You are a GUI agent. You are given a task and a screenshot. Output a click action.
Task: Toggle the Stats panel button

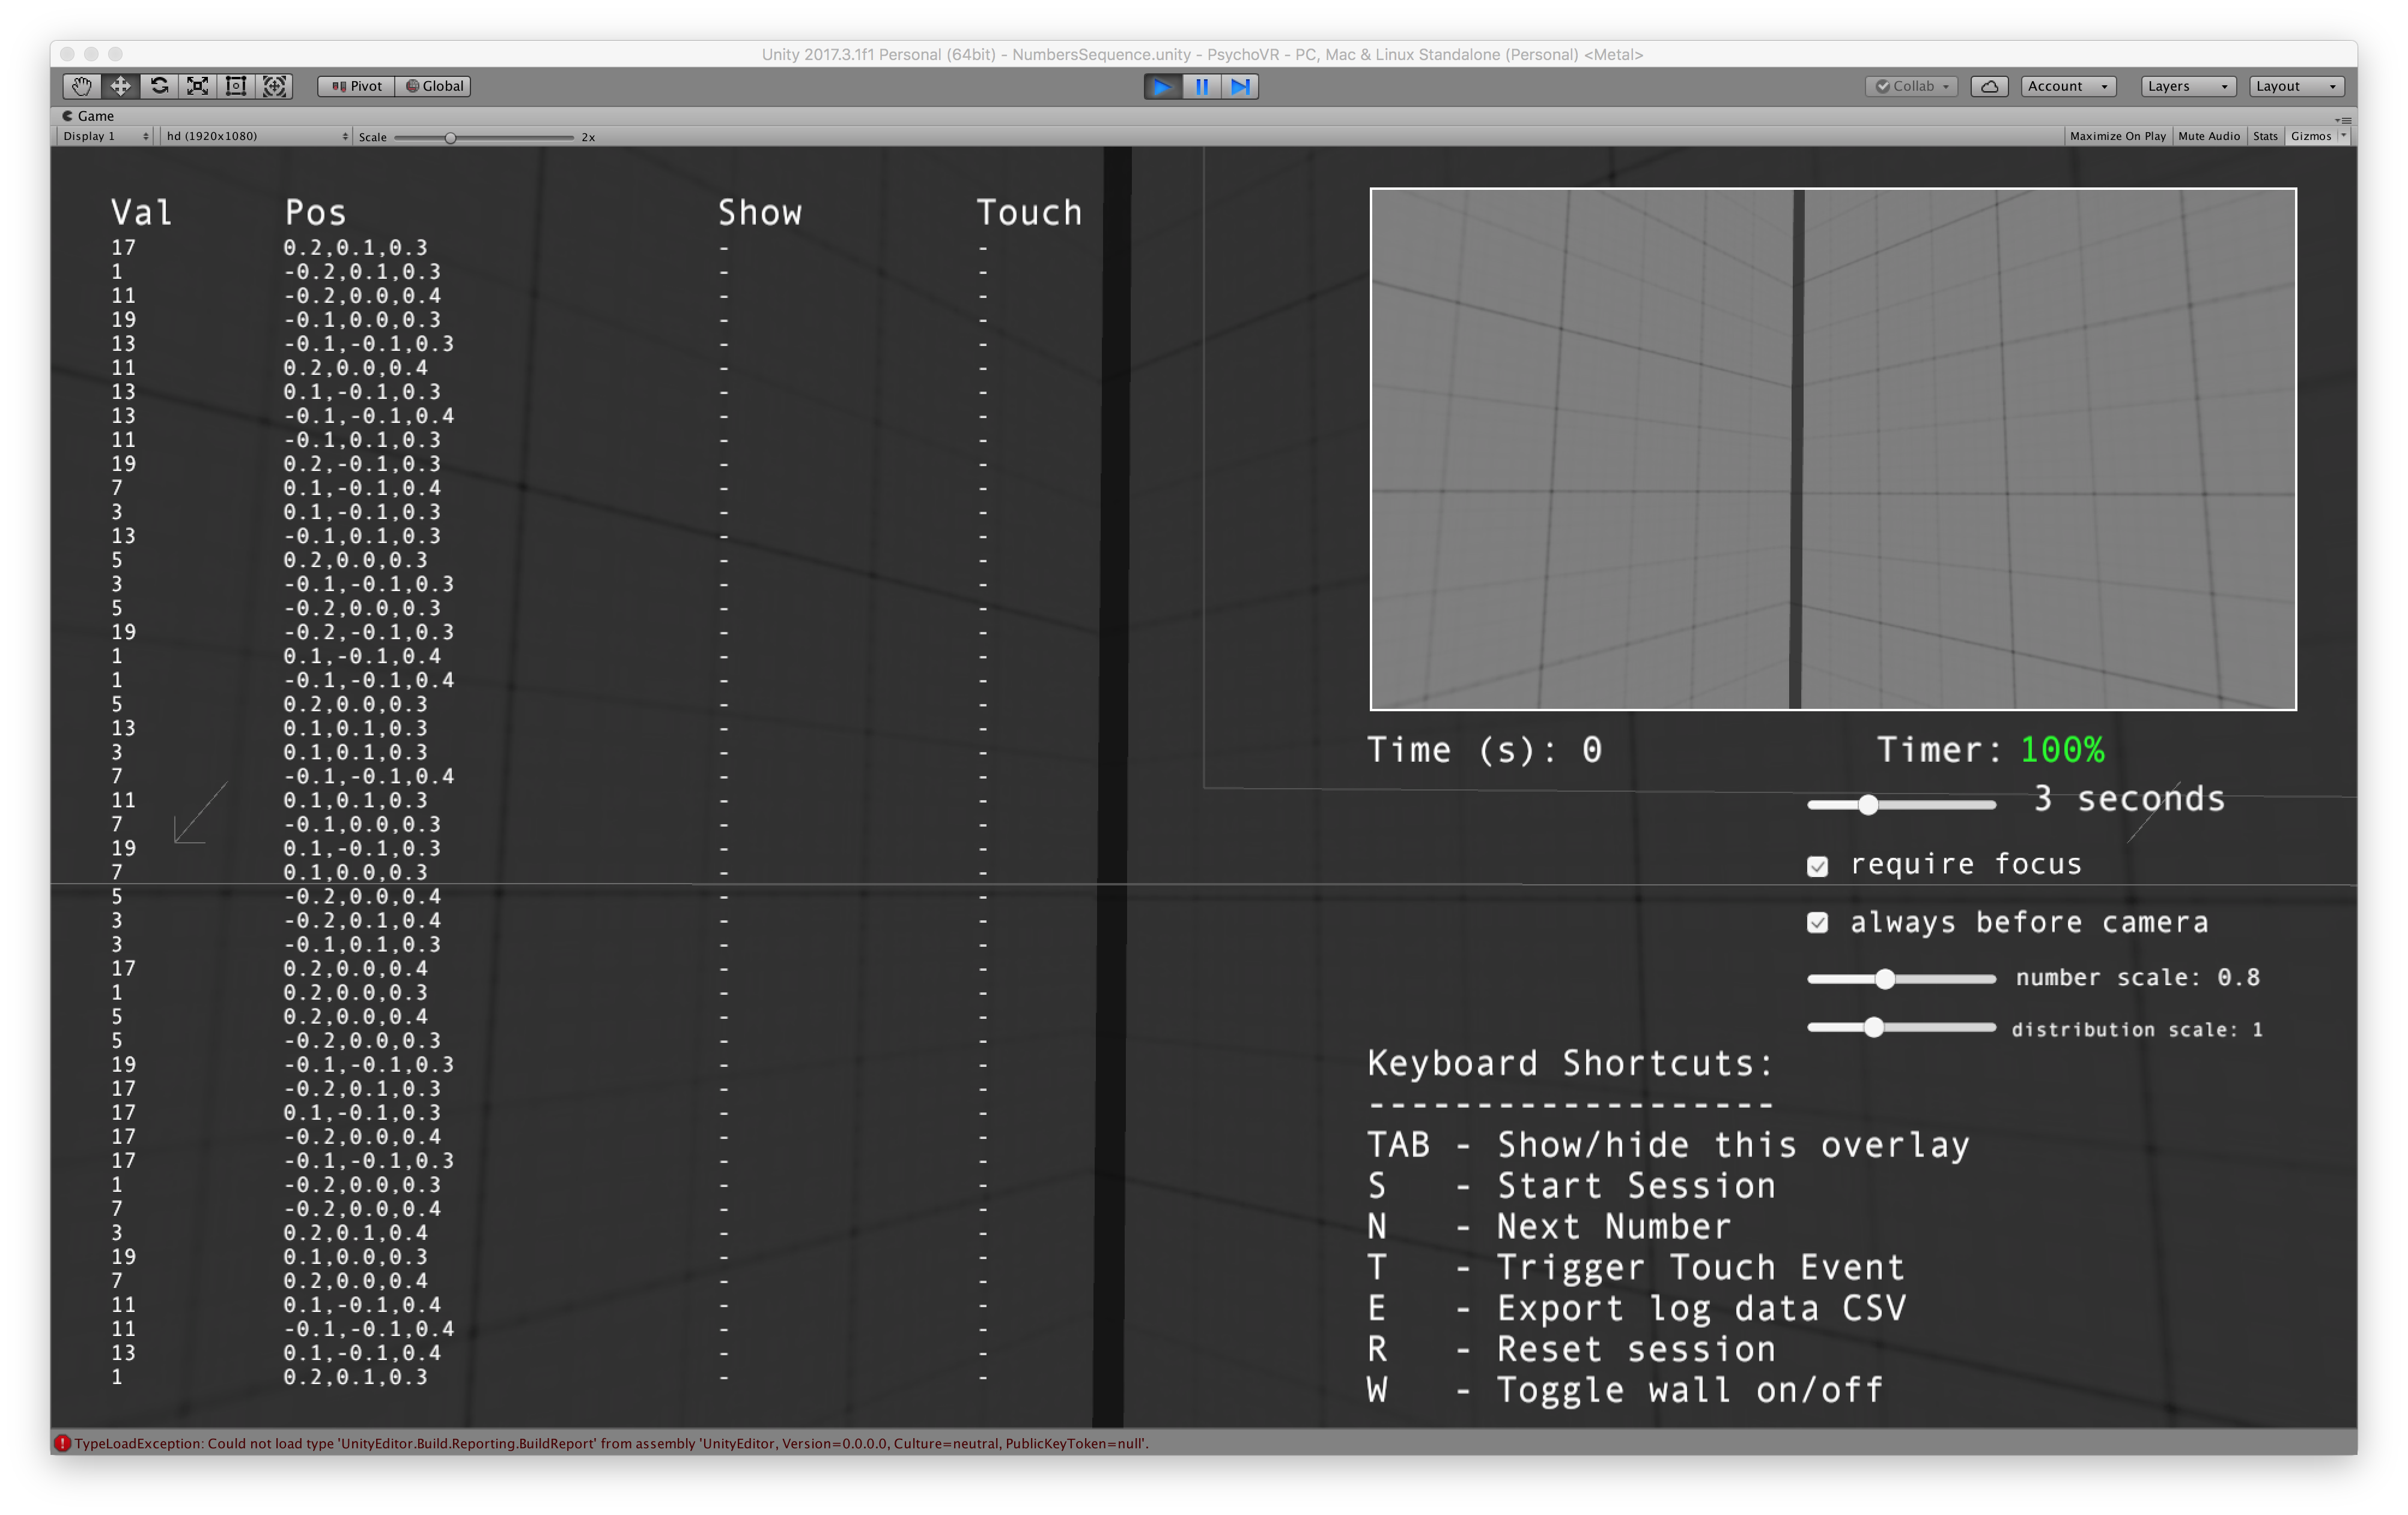(2265, 136)
